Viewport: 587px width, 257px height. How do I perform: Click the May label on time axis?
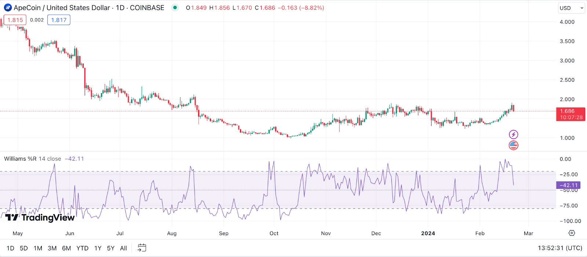(18, 233)
